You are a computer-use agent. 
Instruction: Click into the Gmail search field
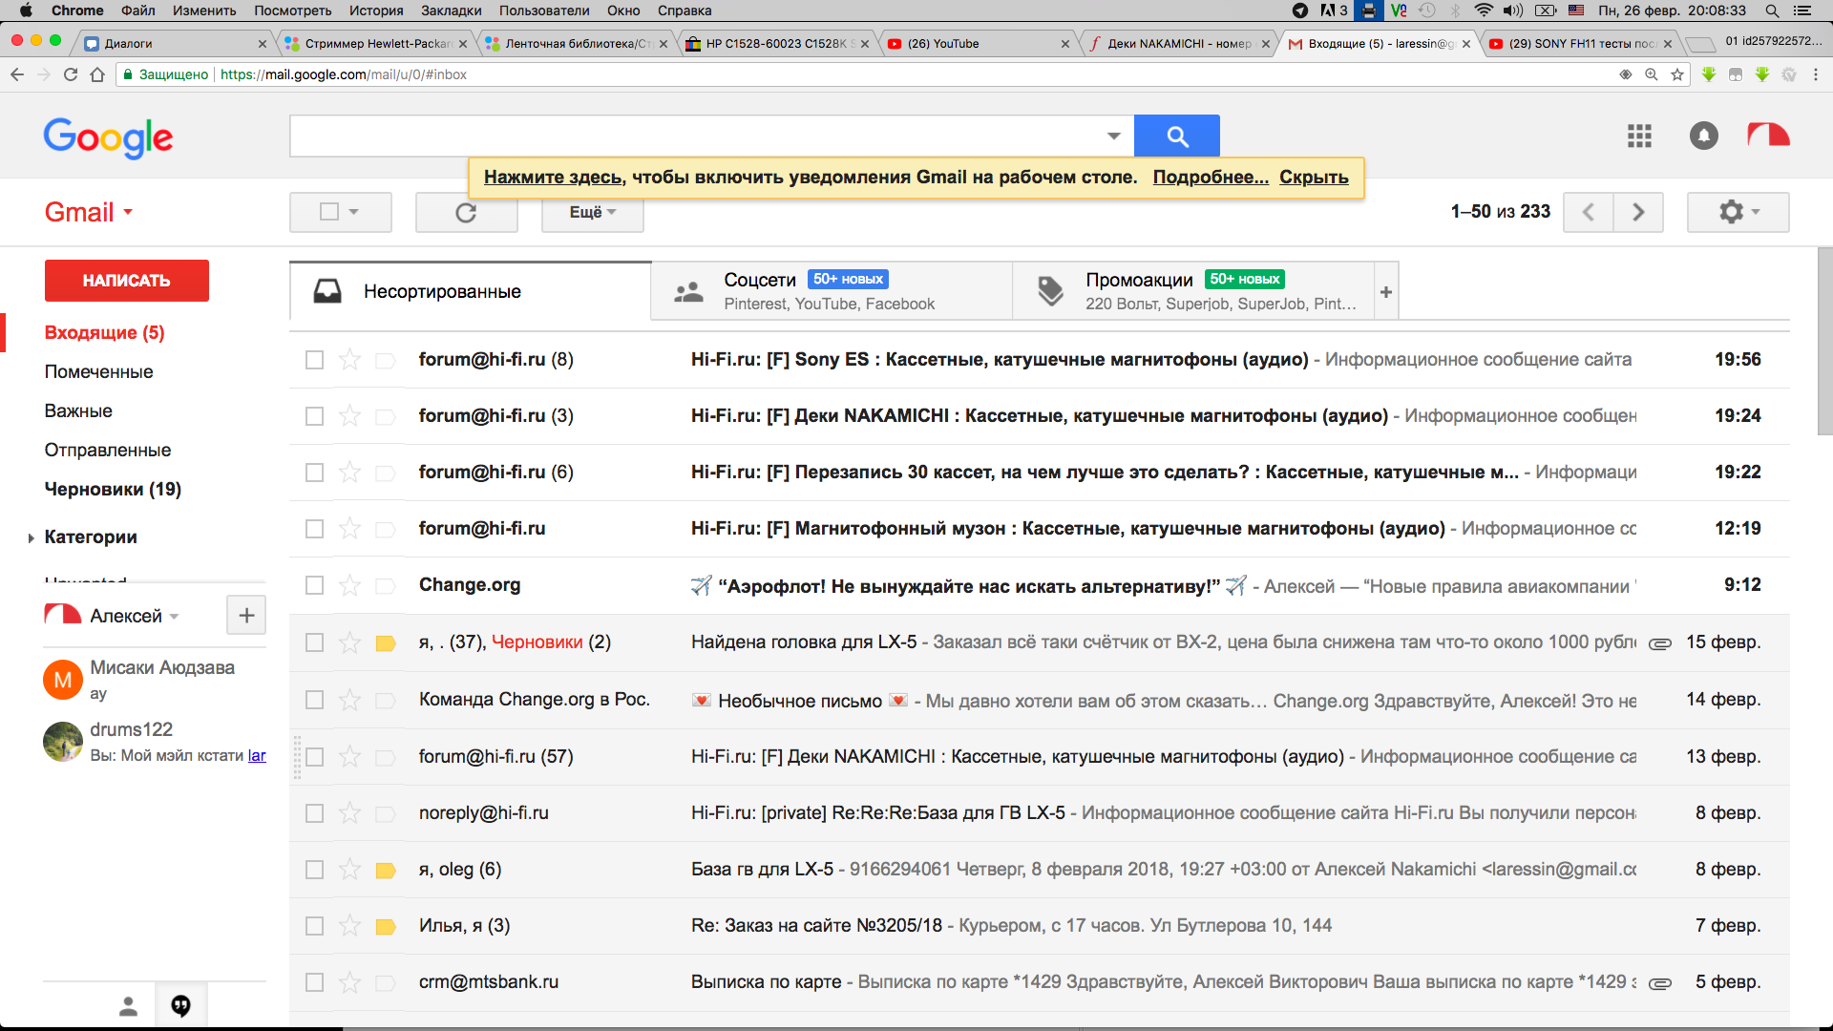click(x=697, y=137)
